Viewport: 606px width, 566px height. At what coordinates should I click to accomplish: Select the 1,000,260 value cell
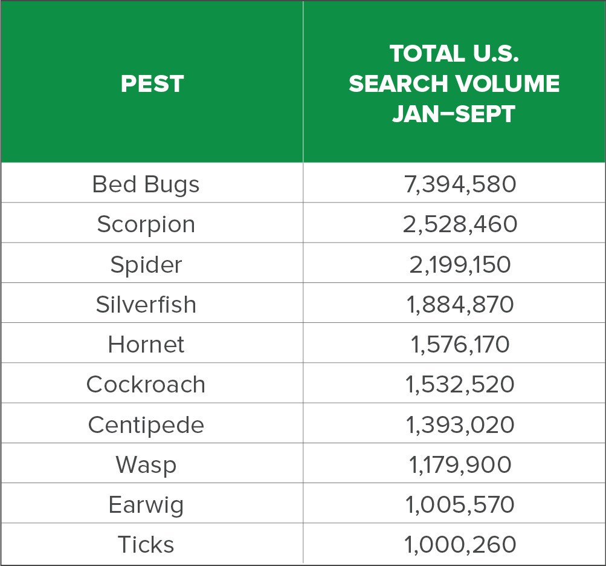460,544
